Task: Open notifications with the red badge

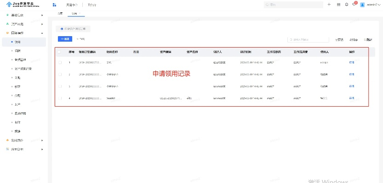Action: (x=354, y=4)
